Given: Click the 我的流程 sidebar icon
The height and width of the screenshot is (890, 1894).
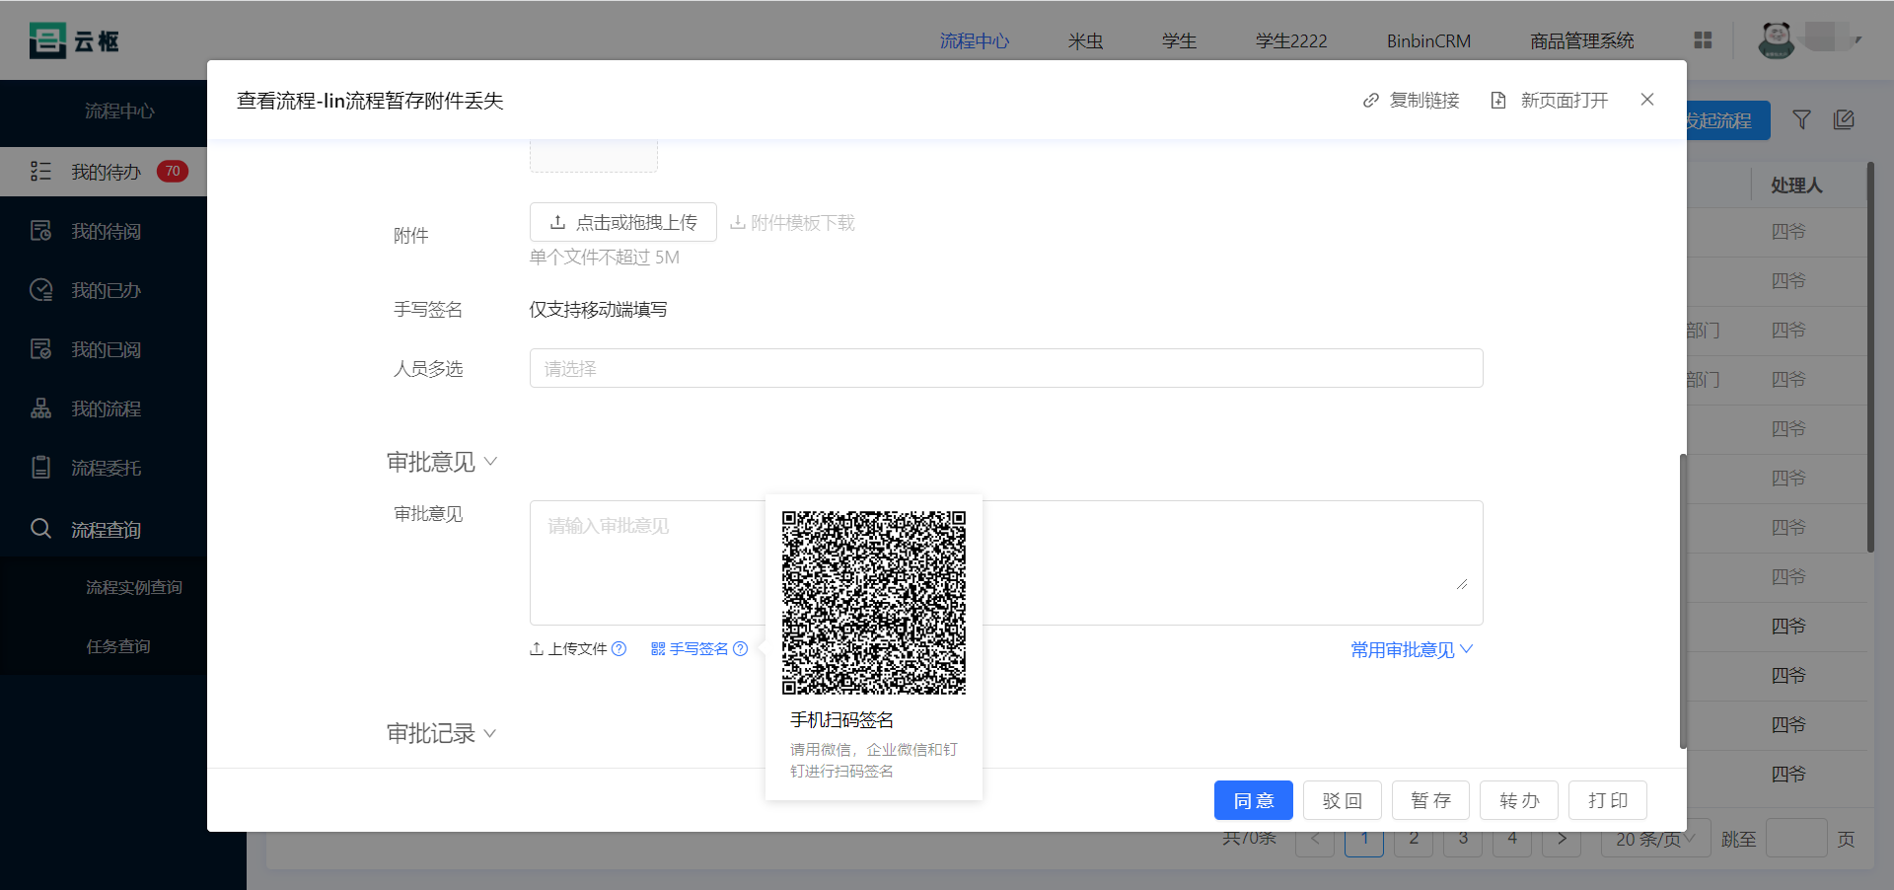Looking at the screenshot, I should 40,408.
